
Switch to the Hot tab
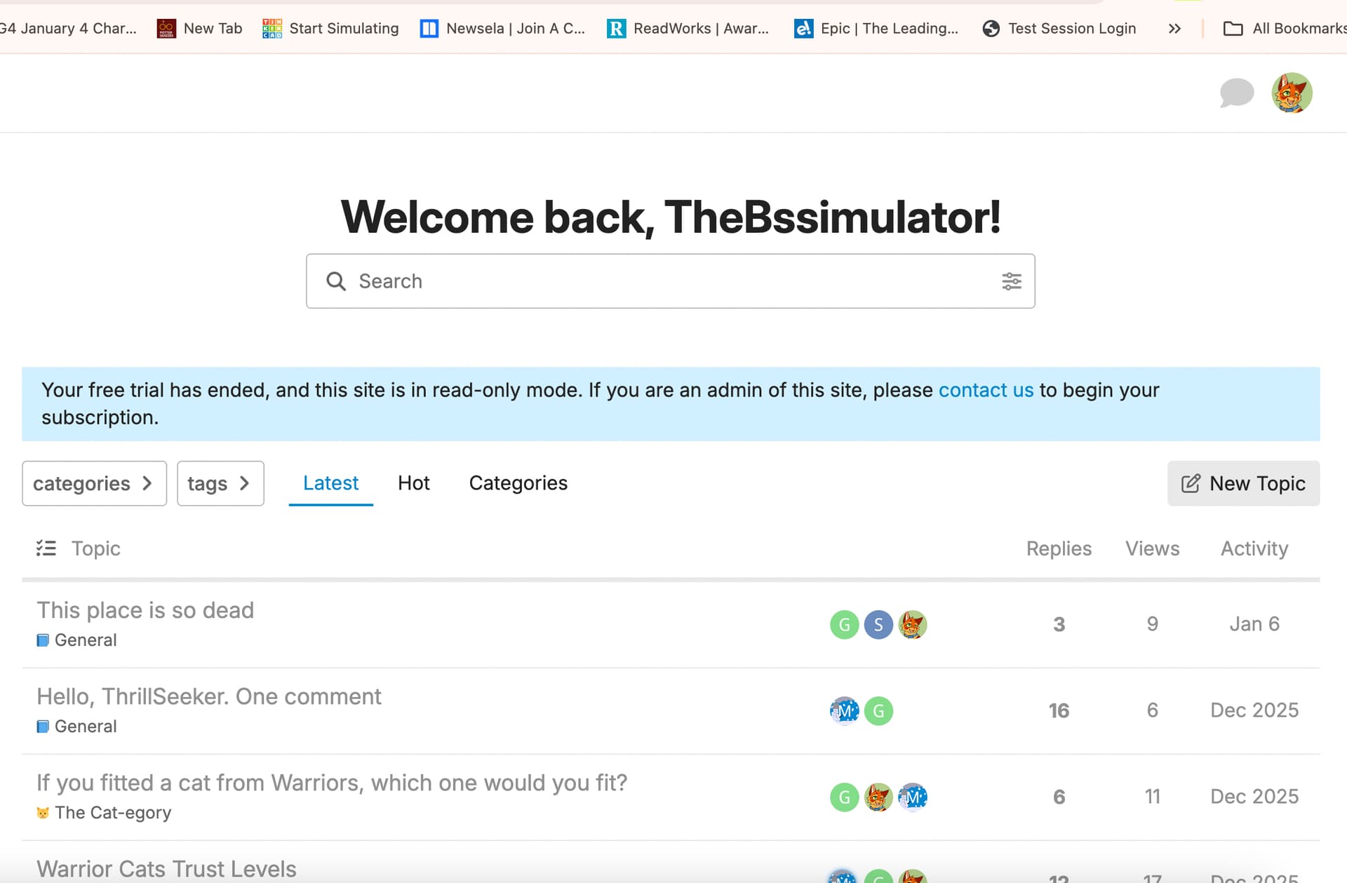point(413,483)
